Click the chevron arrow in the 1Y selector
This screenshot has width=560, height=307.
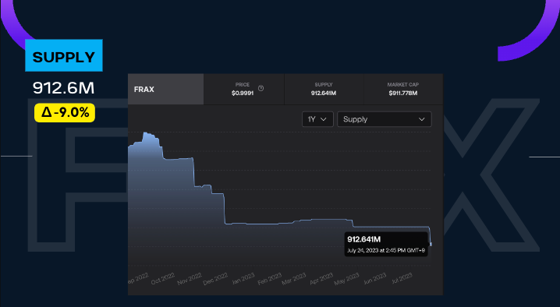(x=324, y=119)
